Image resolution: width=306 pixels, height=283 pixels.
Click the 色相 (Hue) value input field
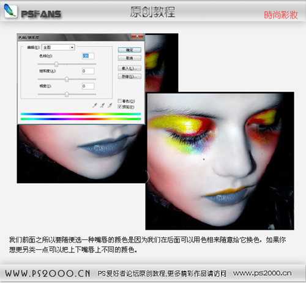click(x=88, y=56)
